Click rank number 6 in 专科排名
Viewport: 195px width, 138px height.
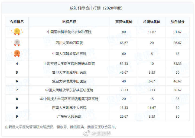(x=17, y=81)
